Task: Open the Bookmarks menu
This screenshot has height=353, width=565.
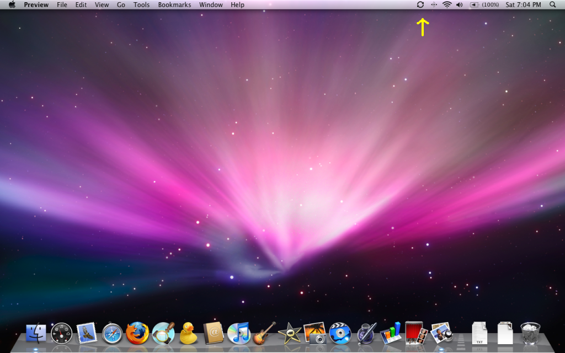Action: [x=174, y=4]
